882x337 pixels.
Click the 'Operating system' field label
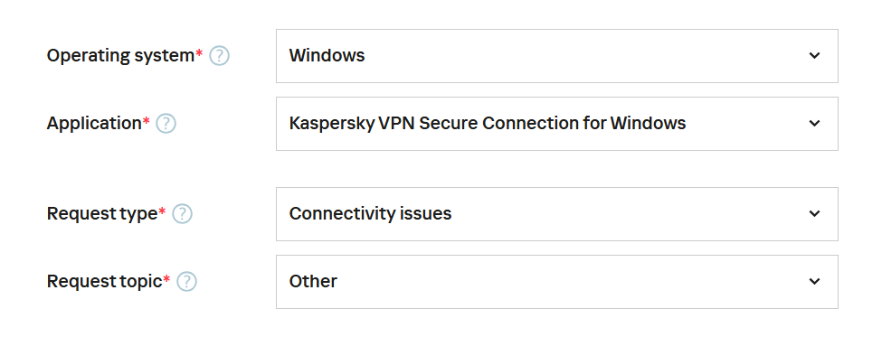pos(120,56)
